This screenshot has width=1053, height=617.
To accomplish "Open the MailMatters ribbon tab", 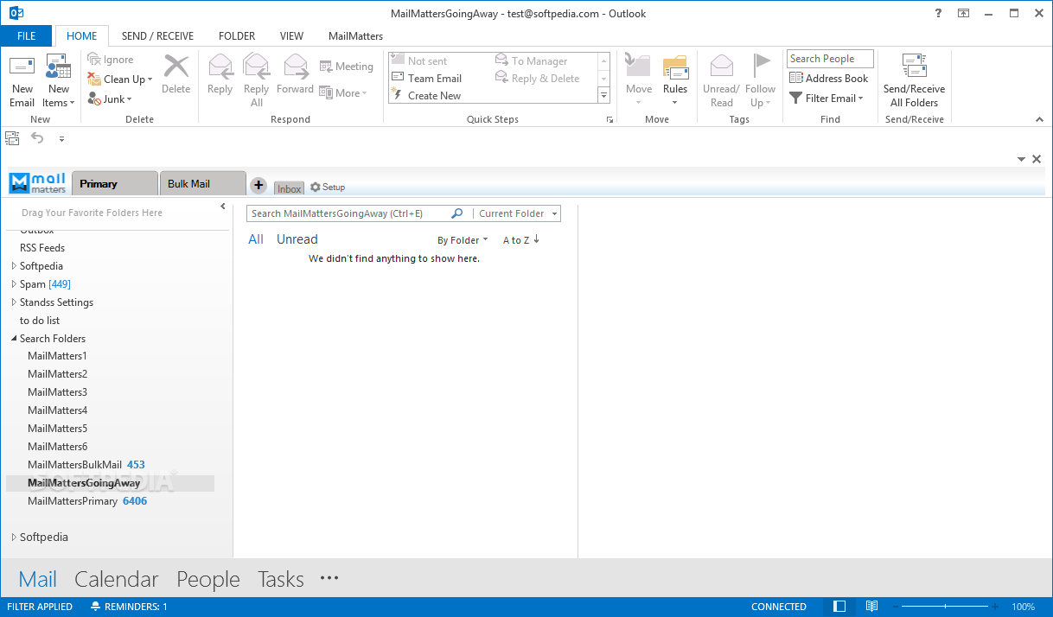I will [x=355, y=36].
